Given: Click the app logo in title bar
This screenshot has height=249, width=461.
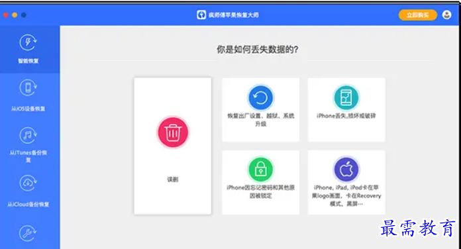Looking at the screenshot, I should (201, 15).
